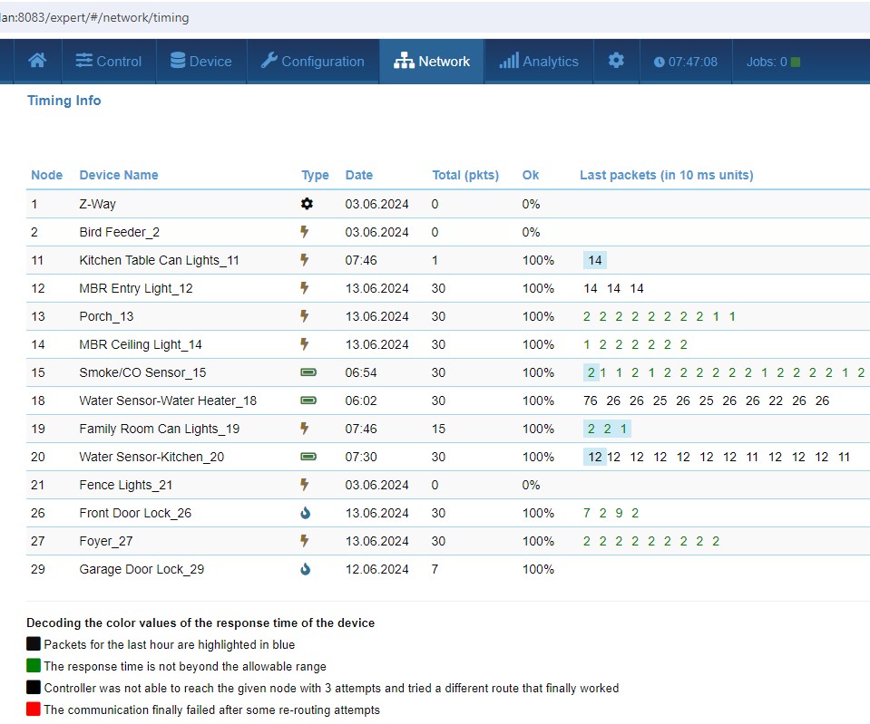Click the Configuration wrench icon
The height and width of the screenshot is (724, 870).
click(x=269, y=60)
